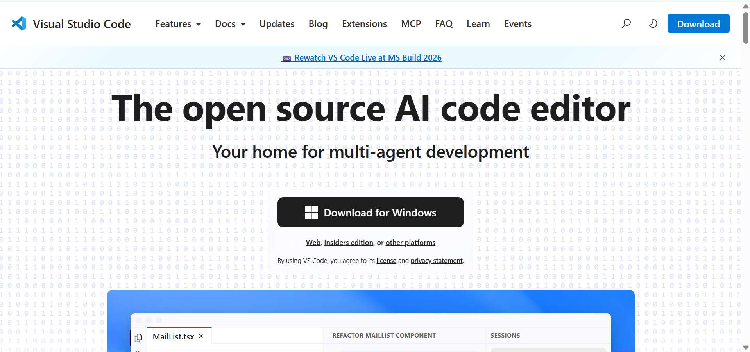Toggle dark theme with the moon icon
The image size is (750, 352).
coord(653,23)
